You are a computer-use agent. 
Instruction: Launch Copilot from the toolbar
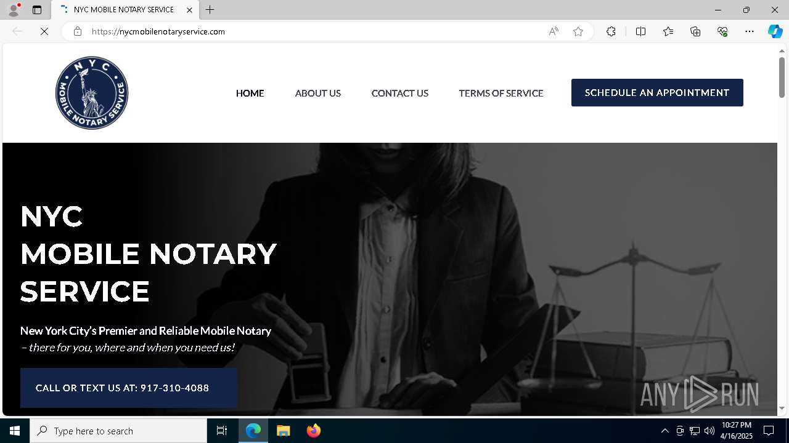tap(775, 31)
